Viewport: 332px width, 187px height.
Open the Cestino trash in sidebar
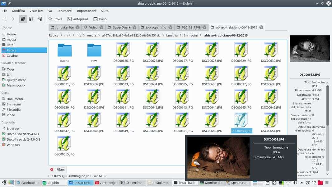click(12, 55)
